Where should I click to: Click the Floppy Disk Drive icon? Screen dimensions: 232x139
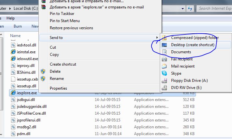pyautogui.click(x=164, y=81)
